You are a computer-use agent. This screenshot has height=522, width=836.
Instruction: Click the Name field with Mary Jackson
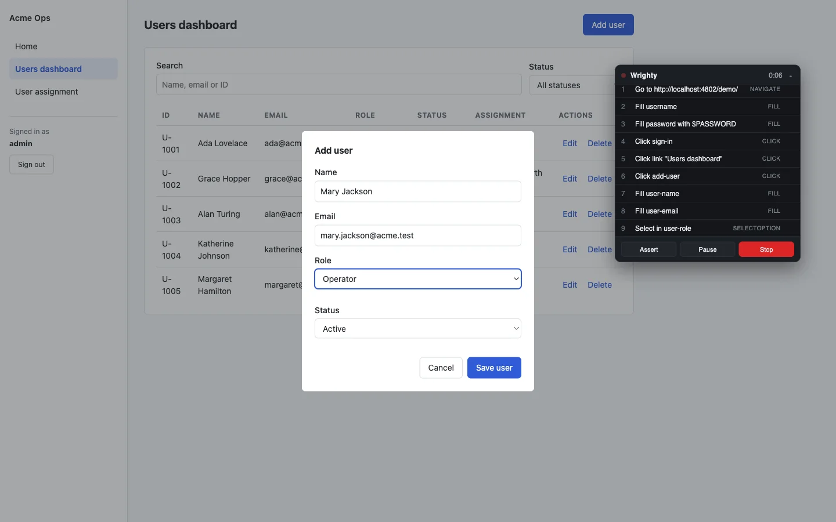[x=418, y=191]
